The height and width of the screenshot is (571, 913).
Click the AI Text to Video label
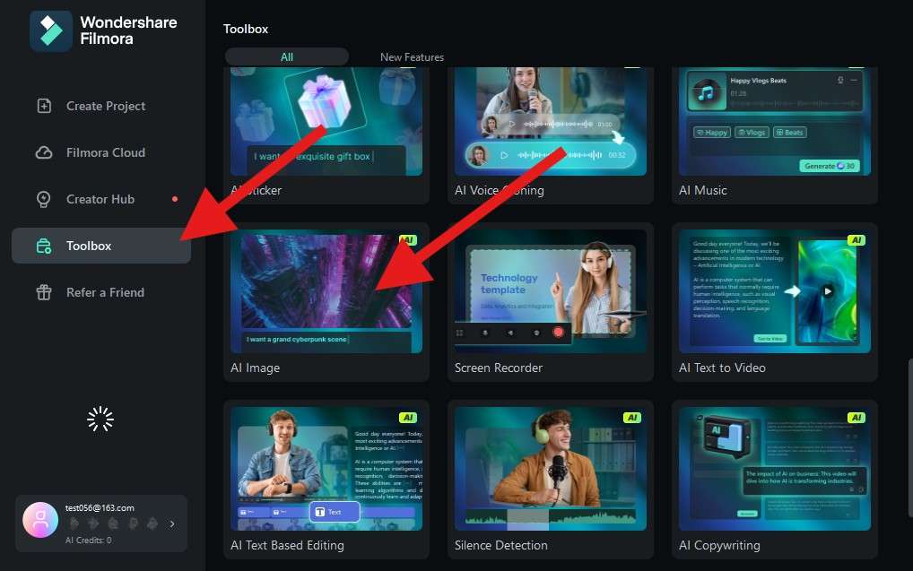click(x=722, y=368)
